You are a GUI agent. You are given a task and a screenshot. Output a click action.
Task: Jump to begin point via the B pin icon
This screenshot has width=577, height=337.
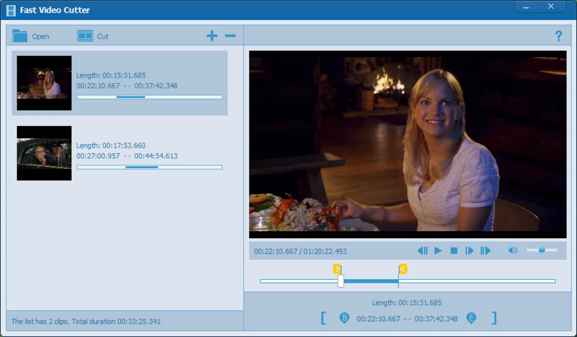344,318
